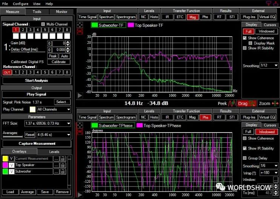
Task: Click the rightmost red icon in the top bar
Action: [x=276, y=3]
